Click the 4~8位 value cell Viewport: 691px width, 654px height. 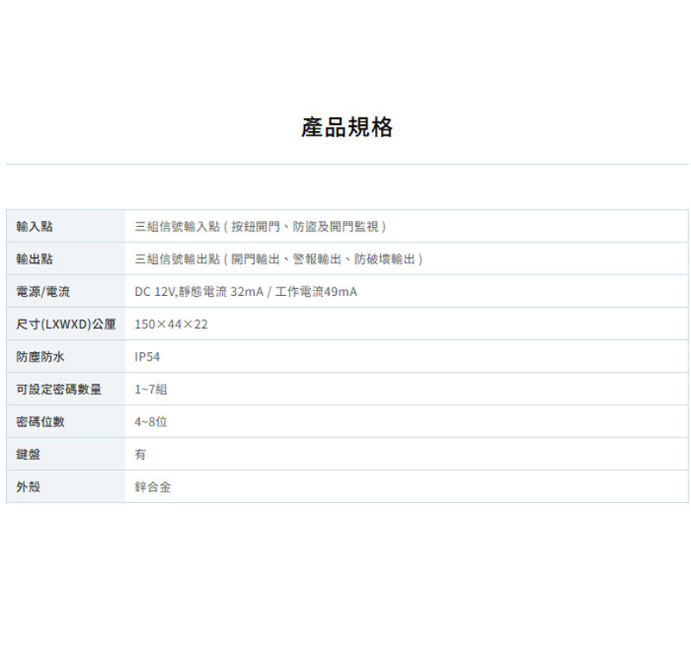[x=151, y=422]
